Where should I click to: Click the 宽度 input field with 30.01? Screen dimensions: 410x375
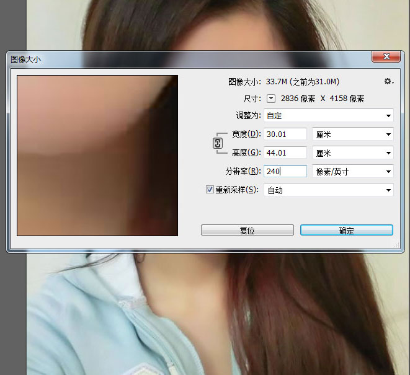(x=285, y=134)
